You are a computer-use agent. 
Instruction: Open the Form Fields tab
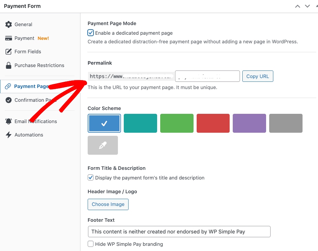[x=28, y=52]
